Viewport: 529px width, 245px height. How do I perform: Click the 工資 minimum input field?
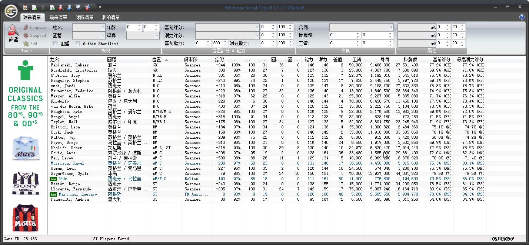(x=342, y=44)
